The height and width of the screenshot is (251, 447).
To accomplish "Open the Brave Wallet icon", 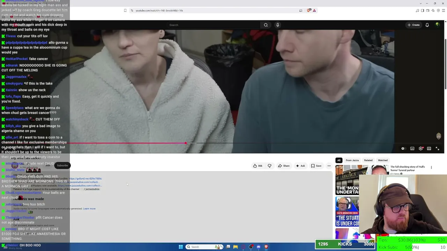I will [x=428, y=10].
